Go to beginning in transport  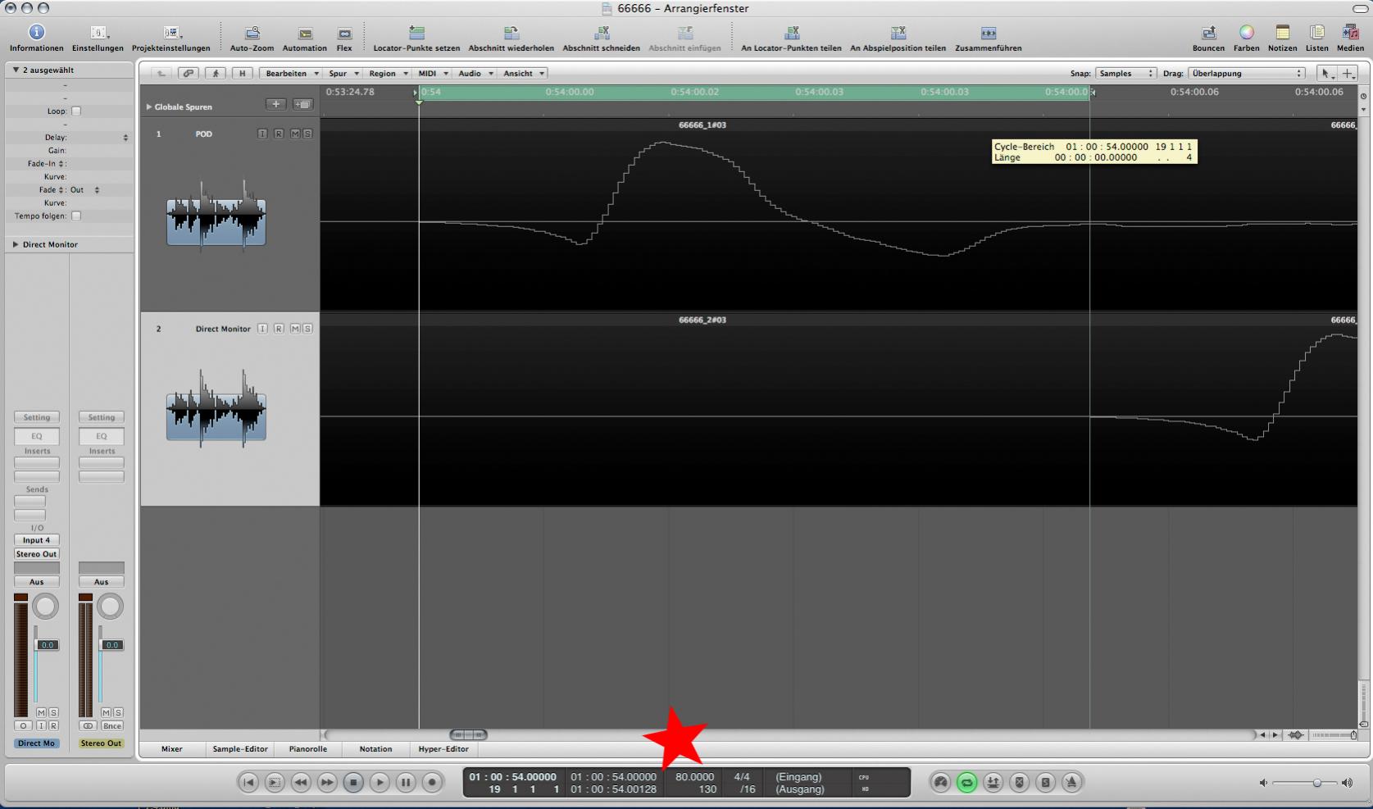click(x=248, y=782)
